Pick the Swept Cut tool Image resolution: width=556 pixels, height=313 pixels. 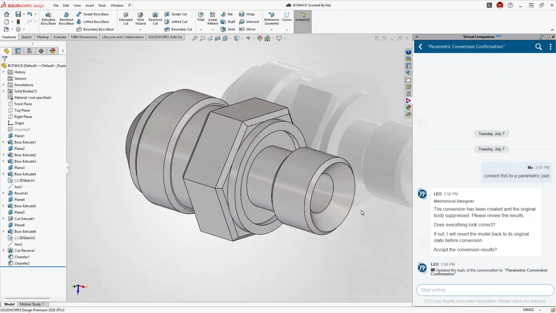pos(176,14)
